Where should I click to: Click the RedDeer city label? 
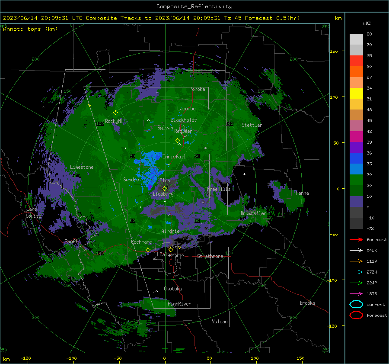click(x=183, y=131)
